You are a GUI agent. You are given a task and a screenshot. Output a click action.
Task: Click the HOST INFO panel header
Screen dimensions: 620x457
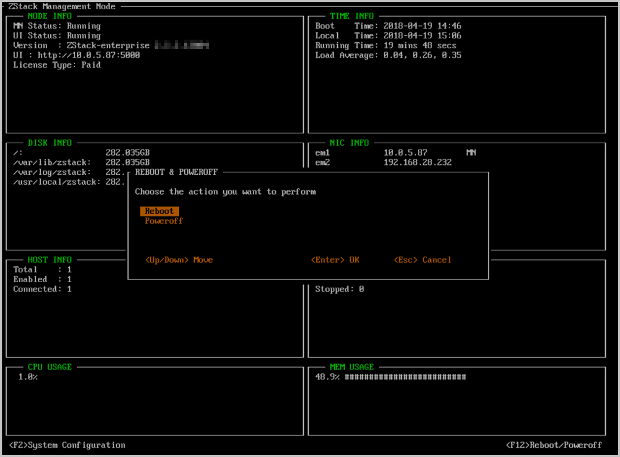(x=50, y=260)
